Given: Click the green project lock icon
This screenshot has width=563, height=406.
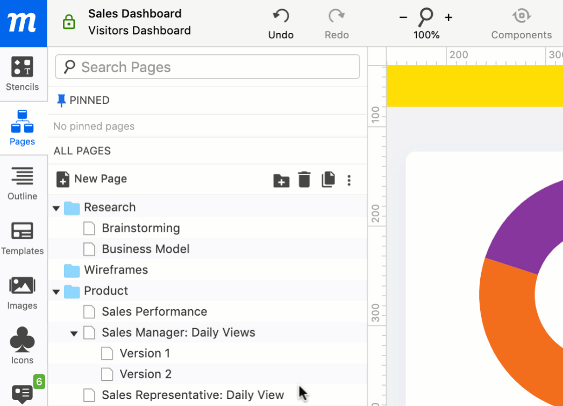Looking at the screenshot, I should tap(69, 22).
